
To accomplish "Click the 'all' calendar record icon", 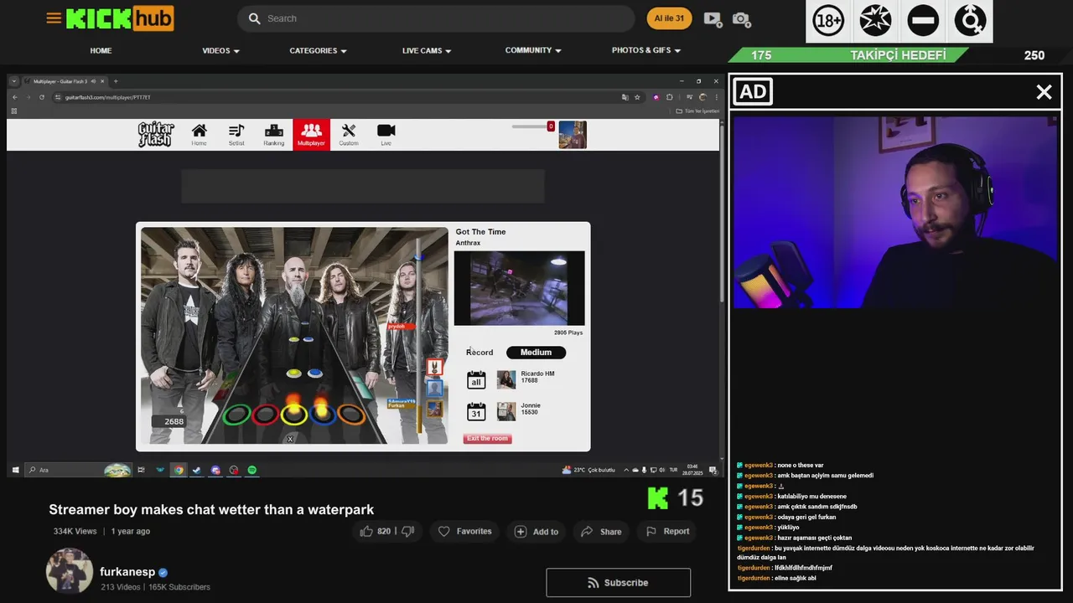I will coord(476,380).
